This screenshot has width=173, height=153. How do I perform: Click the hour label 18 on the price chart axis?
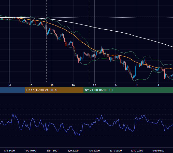52,85
